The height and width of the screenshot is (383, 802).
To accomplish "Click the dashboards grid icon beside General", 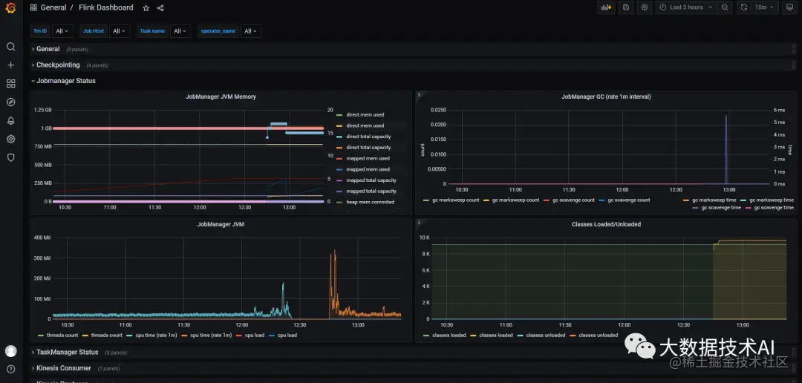I will tap(33, 7).
